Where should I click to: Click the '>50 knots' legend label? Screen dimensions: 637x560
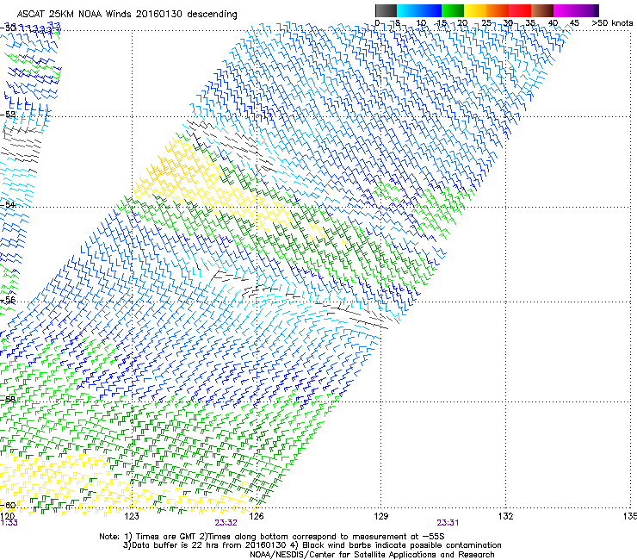612,23
